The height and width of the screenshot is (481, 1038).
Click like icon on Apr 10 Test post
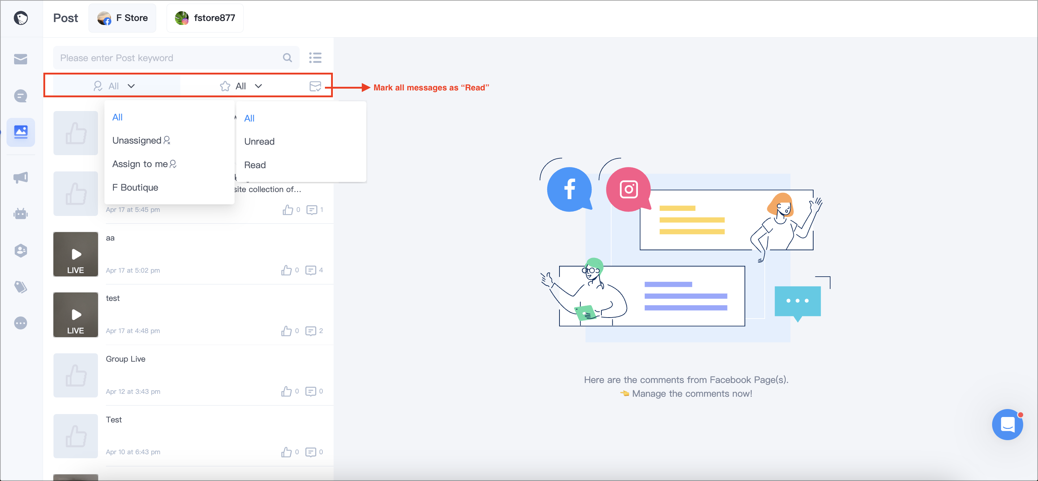[x=287, y=452]
